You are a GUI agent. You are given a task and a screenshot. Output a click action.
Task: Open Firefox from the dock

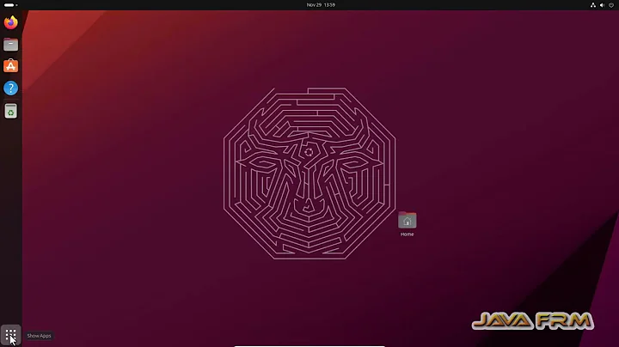[x=10, y=22]
